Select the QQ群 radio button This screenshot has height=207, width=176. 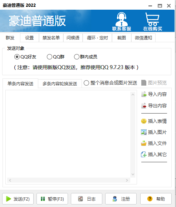click(x=49, y=57)
